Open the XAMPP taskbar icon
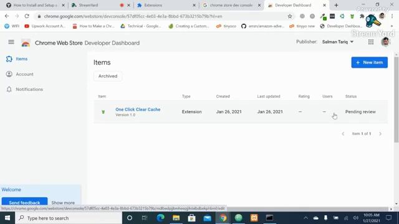This screenshot has height=224, width=399. (254, 218)
